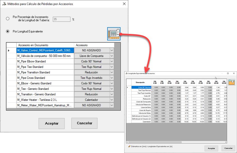Select Válvula de Globo row description

pos(141,113)
